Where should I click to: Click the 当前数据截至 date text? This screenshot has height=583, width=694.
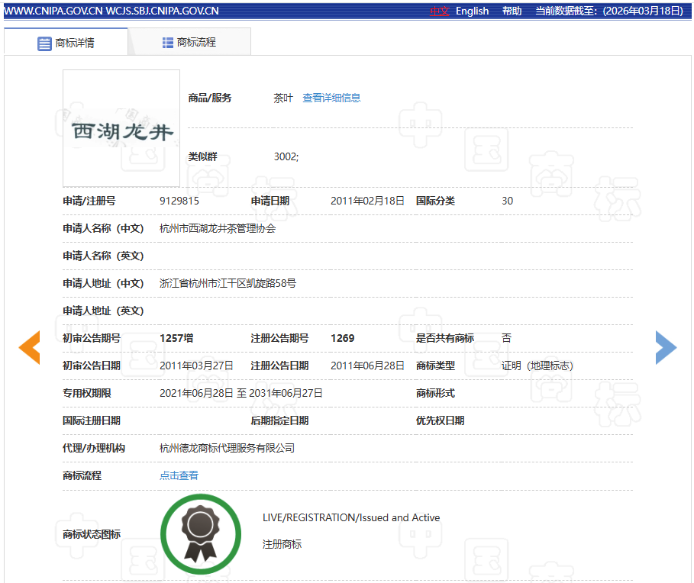click(608, 11)
